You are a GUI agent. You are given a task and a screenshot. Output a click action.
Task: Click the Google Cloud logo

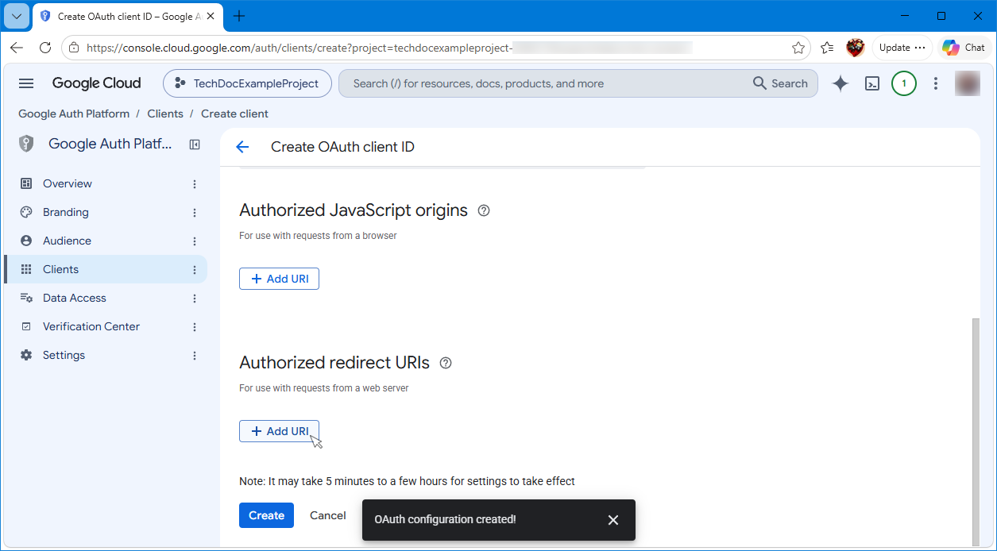pos(97,83)
